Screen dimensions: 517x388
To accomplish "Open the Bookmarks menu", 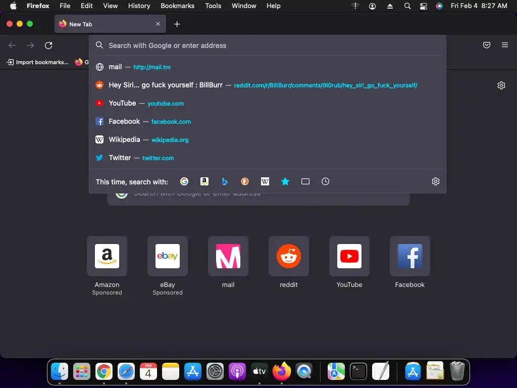I will tap(177, 6).
